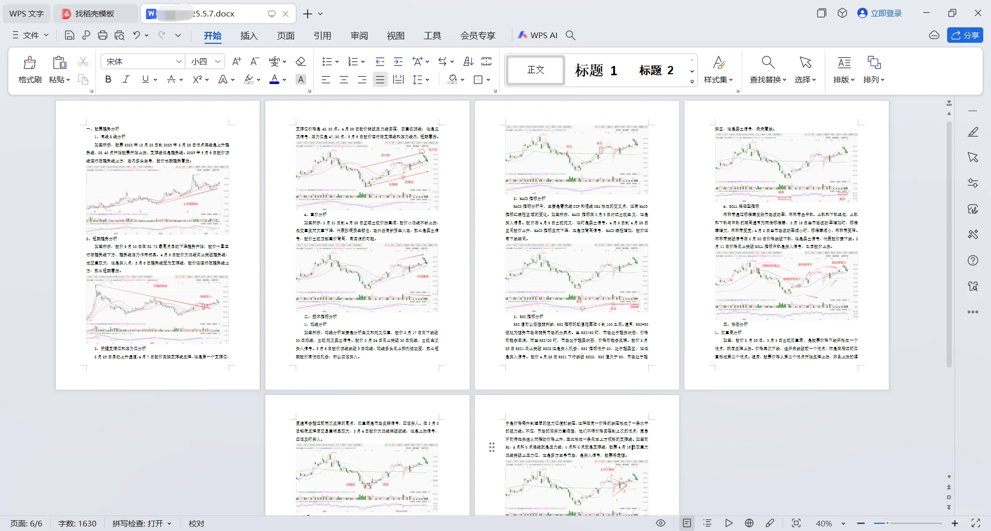This screenshot has height=531, width=991.
Task: Enable the underline formatting toggle
Action: click(145, 79)
